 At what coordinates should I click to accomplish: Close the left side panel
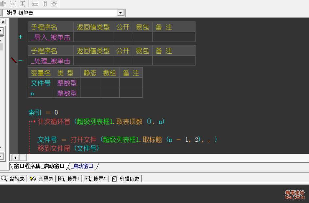[3, 22]
